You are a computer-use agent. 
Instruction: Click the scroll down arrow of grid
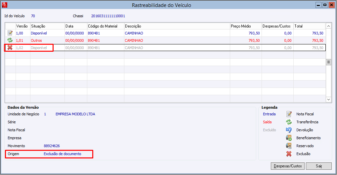tap(329, 99)
